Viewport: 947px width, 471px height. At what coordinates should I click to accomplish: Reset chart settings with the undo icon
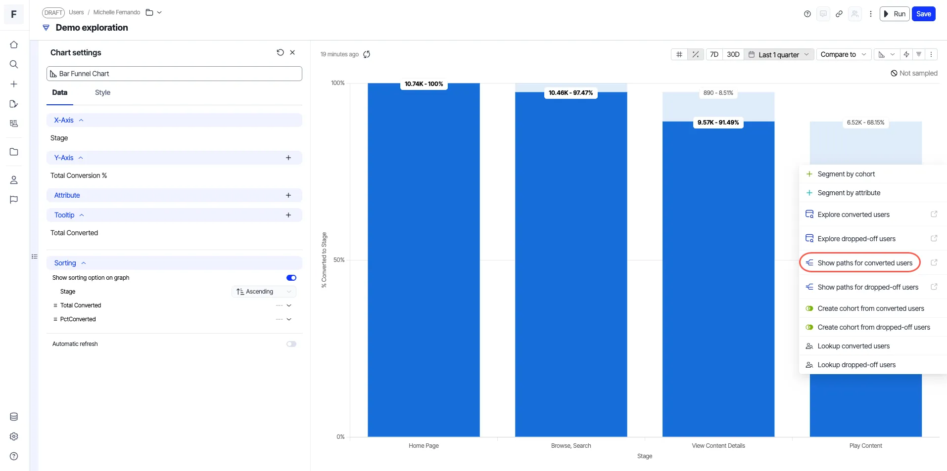point(280,52)
